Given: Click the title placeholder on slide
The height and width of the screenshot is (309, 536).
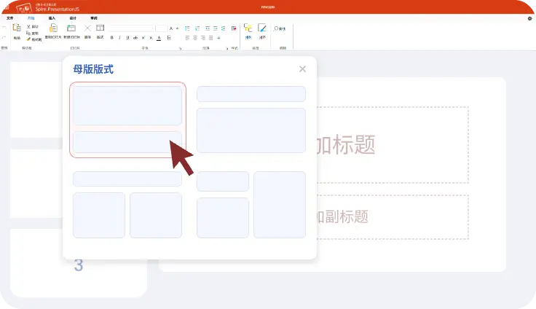Looking at the screenshot, I should point(393,145).
